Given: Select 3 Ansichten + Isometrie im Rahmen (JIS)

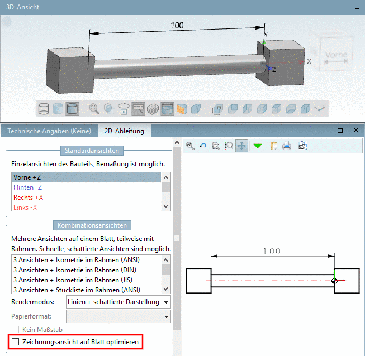Looking at the screenshot, I should 86,280.
